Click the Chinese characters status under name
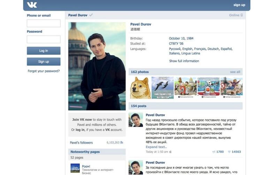This screenshot has width=279, height=175. [x=135, y=29]
